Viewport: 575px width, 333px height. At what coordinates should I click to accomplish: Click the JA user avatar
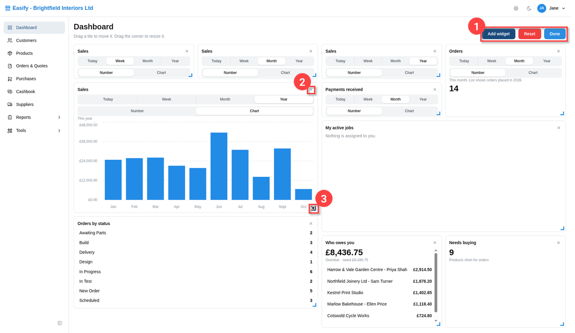tap(542, 8)
